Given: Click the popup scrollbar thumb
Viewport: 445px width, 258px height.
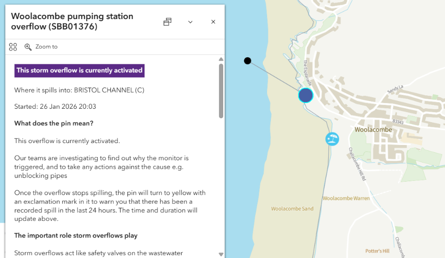Looking at the screenshot, I should click(x=221, y=91).
